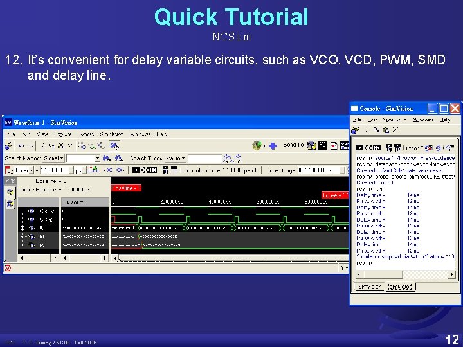463x347 pixels.
Task: Open Format menu in Waveform window
Action: coord(86,134)
